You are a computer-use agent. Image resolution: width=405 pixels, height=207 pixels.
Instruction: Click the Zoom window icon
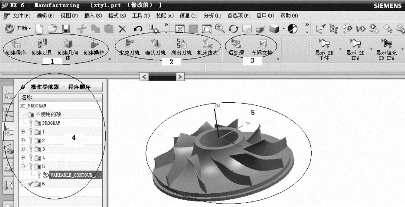pos(207,29)
